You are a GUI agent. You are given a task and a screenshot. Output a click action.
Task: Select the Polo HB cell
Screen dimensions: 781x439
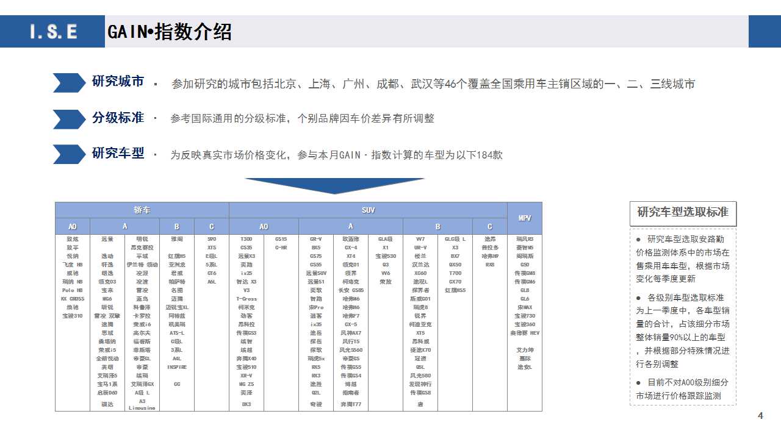[x=73, y=291]
